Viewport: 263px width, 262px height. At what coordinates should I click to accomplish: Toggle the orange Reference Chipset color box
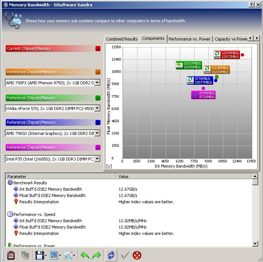click(x=98, y=72)
